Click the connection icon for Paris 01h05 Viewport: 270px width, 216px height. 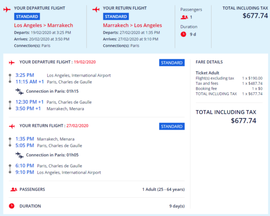[20, 155]
